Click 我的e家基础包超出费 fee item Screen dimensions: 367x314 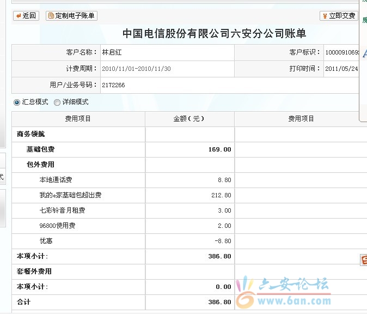tap(70, 195)
